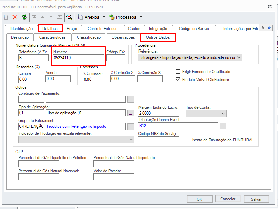The image size is (278, 209).
Task: Go to first record arrow icon
Action: 34,17
